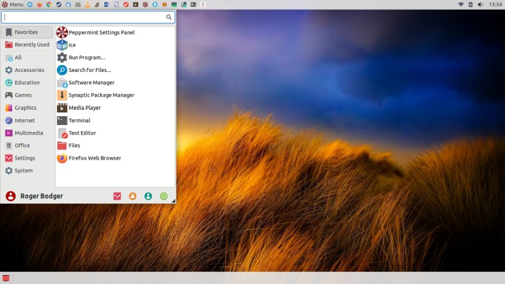Open the Peppermint Settings Panel

point(101,32)
